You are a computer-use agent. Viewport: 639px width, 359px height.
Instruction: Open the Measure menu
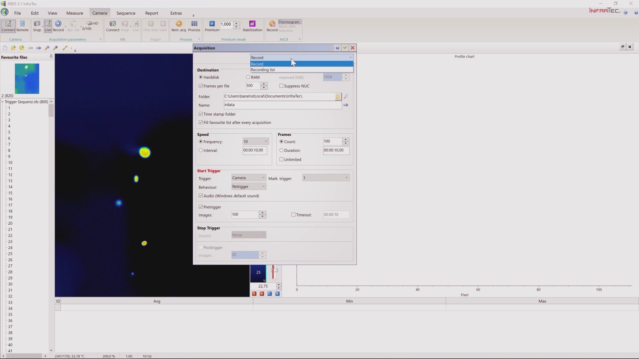pos(75,13)
